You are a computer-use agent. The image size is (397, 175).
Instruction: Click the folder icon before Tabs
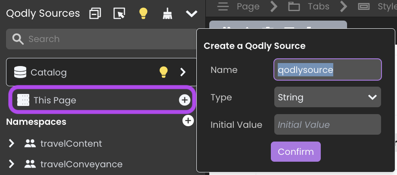[294, 6]
